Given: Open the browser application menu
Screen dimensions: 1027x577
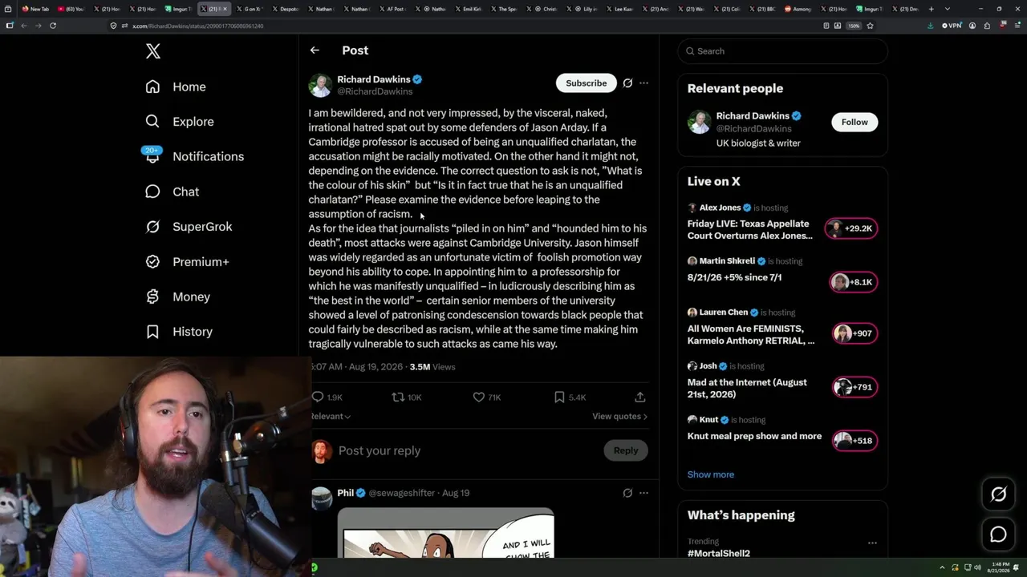Looking at the screenshot, I should [1016, 26].
